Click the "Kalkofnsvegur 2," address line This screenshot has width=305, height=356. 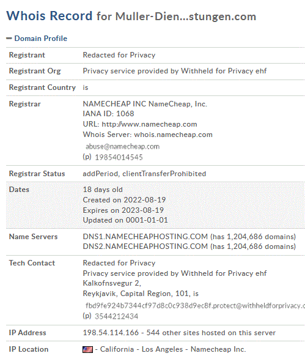pos(112,283)
